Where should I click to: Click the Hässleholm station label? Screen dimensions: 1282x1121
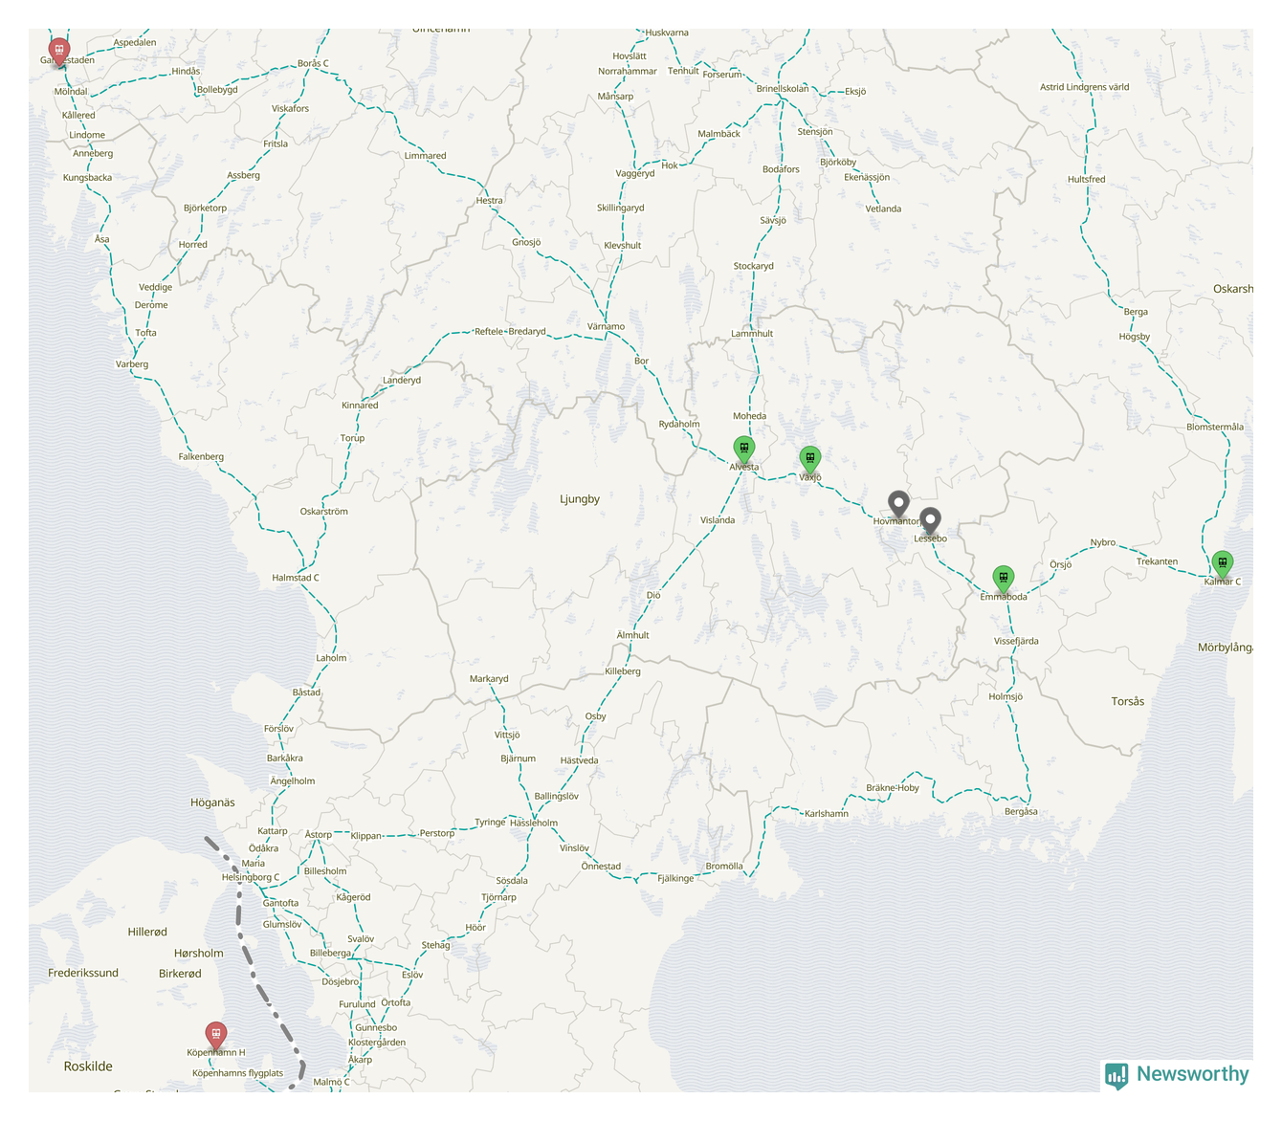click(534, 823)
